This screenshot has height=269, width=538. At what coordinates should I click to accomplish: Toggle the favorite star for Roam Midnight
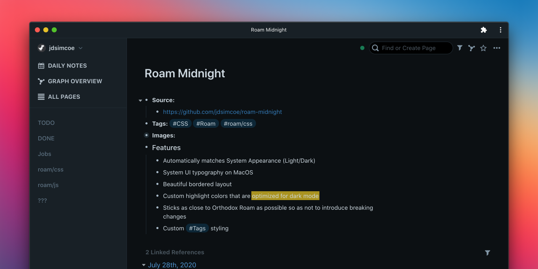pos(483,48)
